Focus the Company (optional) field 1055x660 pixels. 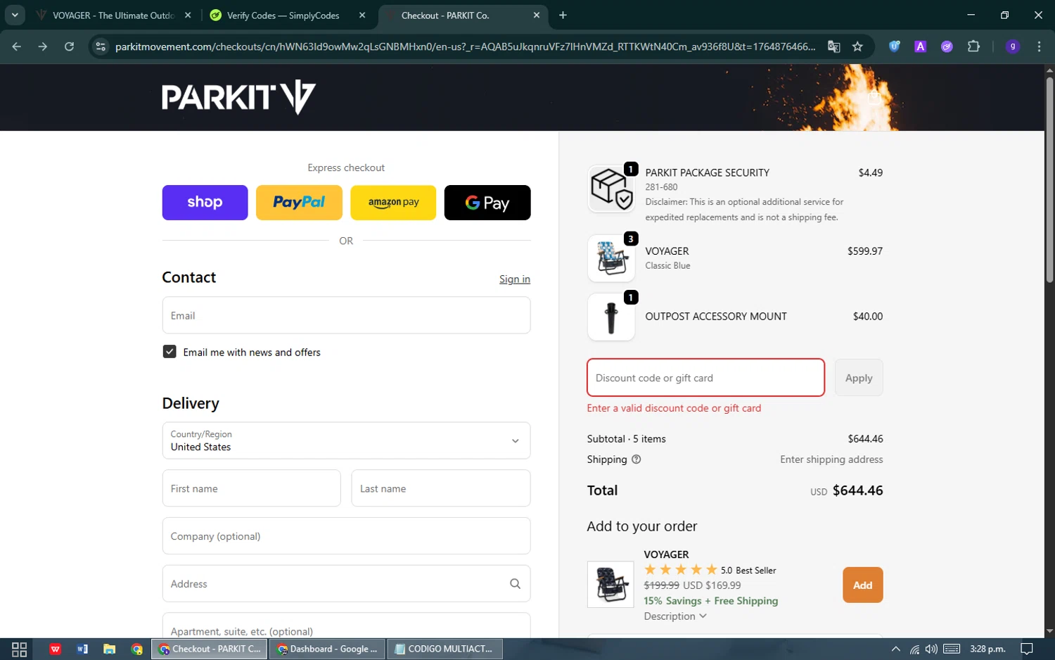click(346, 536)
